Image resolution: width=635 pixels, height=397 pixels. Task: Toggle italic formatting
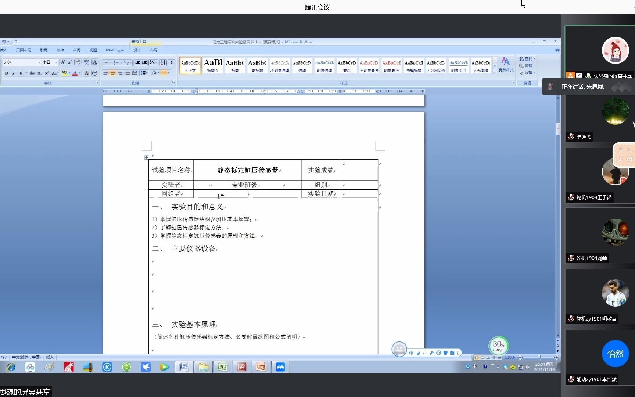pyautogui.click(x=14, y=73)
